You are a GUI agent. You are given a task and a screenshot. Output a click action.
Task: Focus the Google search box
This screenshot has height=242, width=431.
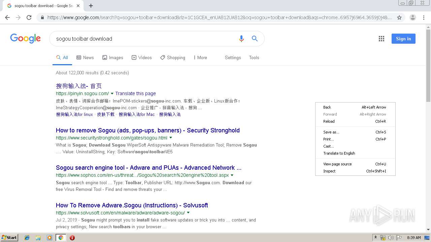point(145,39)
